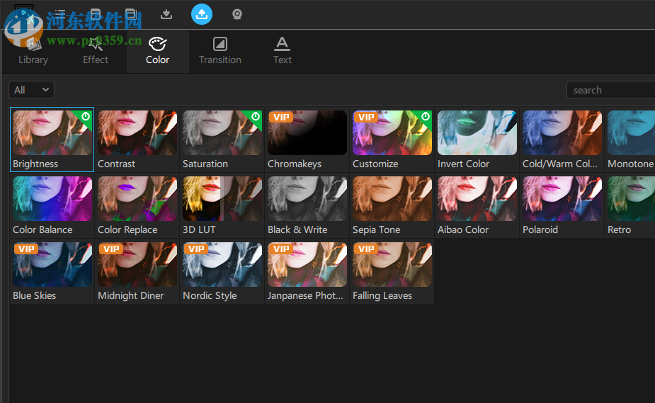Select the Blue Skies VIP filter thumbnail
The width and height of the screenshot is (655, 403).
(52, 264)
